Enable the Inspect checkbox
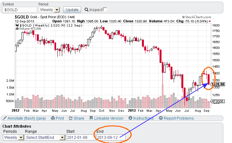The height and width of the screenshot is (143, 232). tap(105, 10)
